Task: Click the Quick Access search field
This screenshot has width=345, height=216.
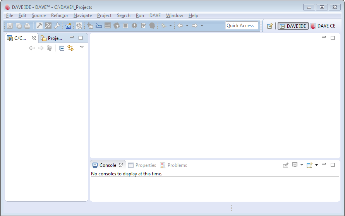Action: tap(242, 26)
